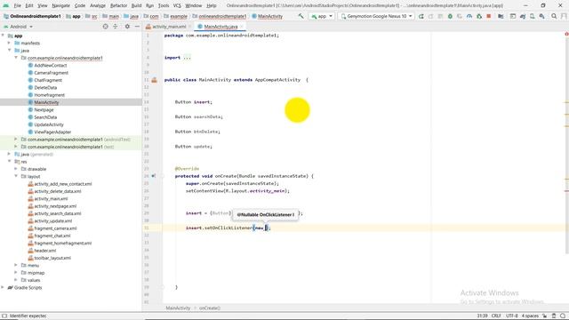Open the Refactor menu
This screenshot has width=569, height=320.
click(118, 6)
